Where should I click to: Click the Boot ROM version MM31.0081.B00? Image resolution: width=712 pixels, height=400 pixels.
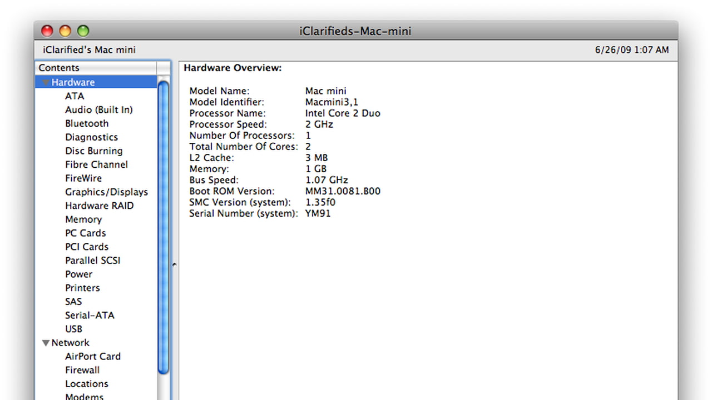pyautogui.click(x=343, y=191)
